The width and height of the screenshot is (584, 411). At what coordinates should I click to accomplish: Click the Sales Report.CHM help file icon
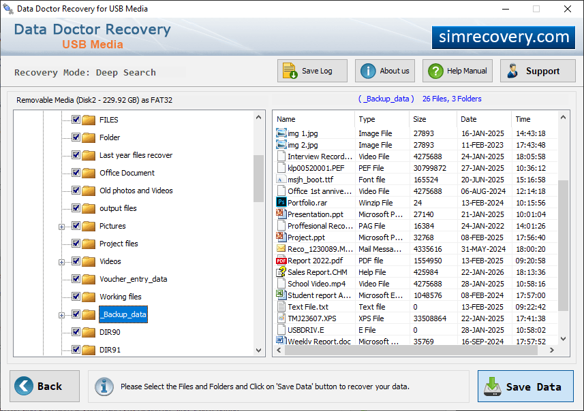[281, 272]
